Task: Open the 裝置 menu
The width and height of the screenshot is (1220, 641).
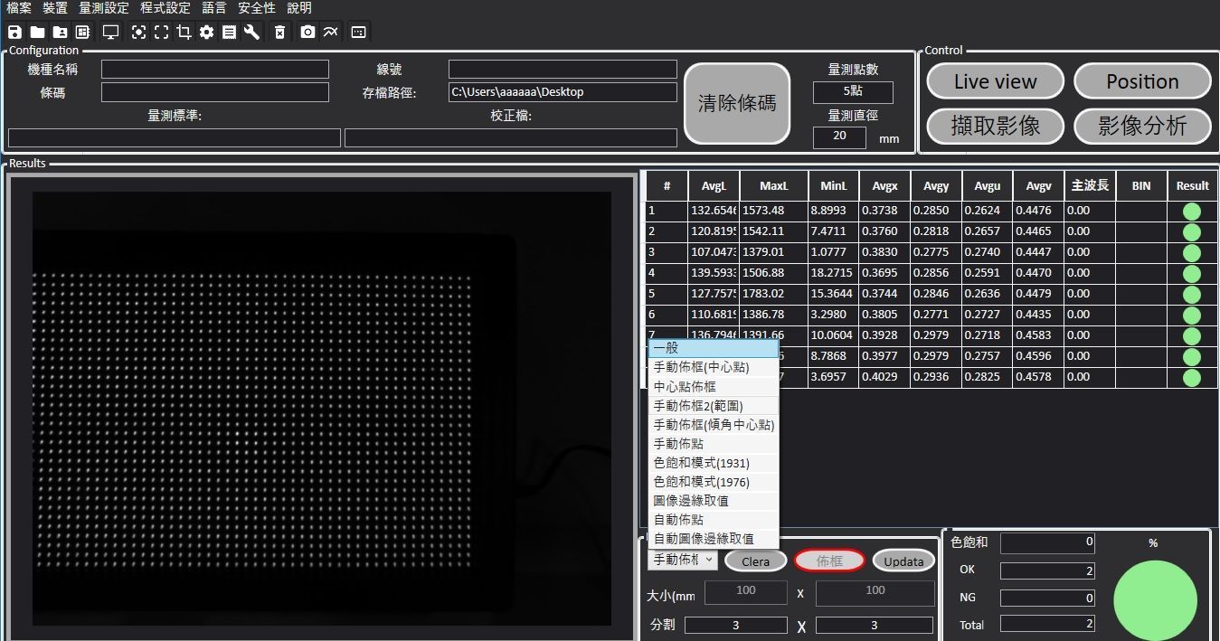Action: [x=55, y=8]
